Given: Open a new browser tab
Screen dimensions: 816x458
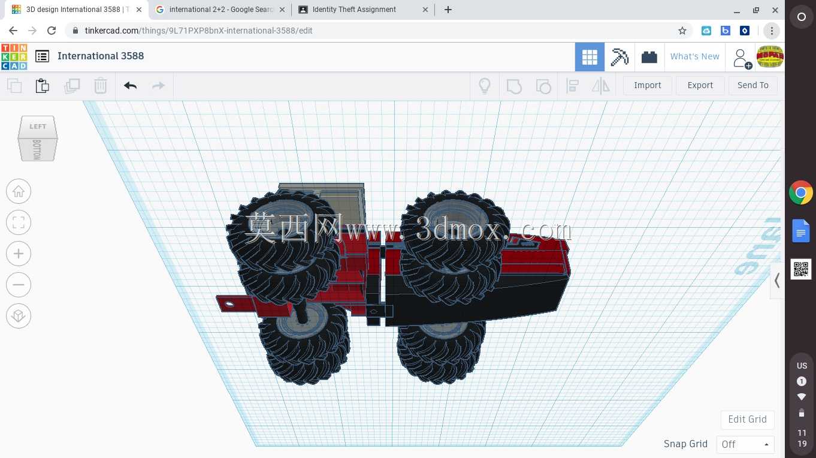Looking at the screenshot, I should coord(448,10).
